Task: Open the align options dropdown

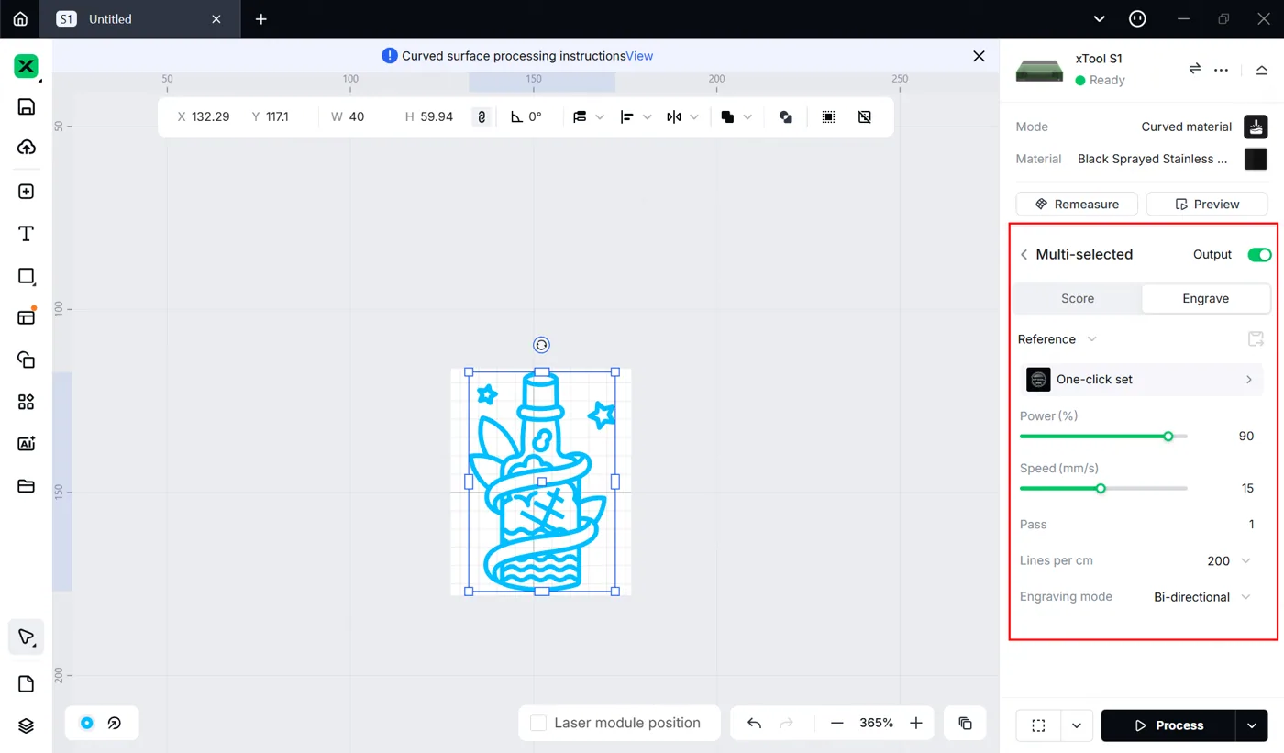Action: [636, 116]
